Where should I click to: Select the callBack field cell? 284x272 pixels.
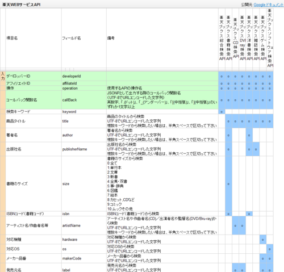[84, 100]
